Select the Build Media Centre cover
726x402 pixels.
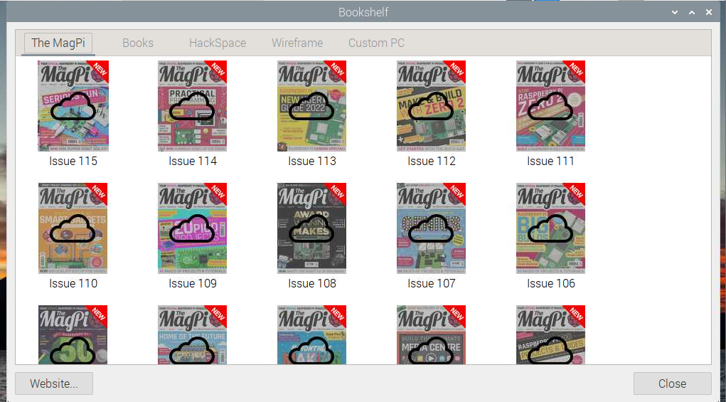tap(431, 334)
